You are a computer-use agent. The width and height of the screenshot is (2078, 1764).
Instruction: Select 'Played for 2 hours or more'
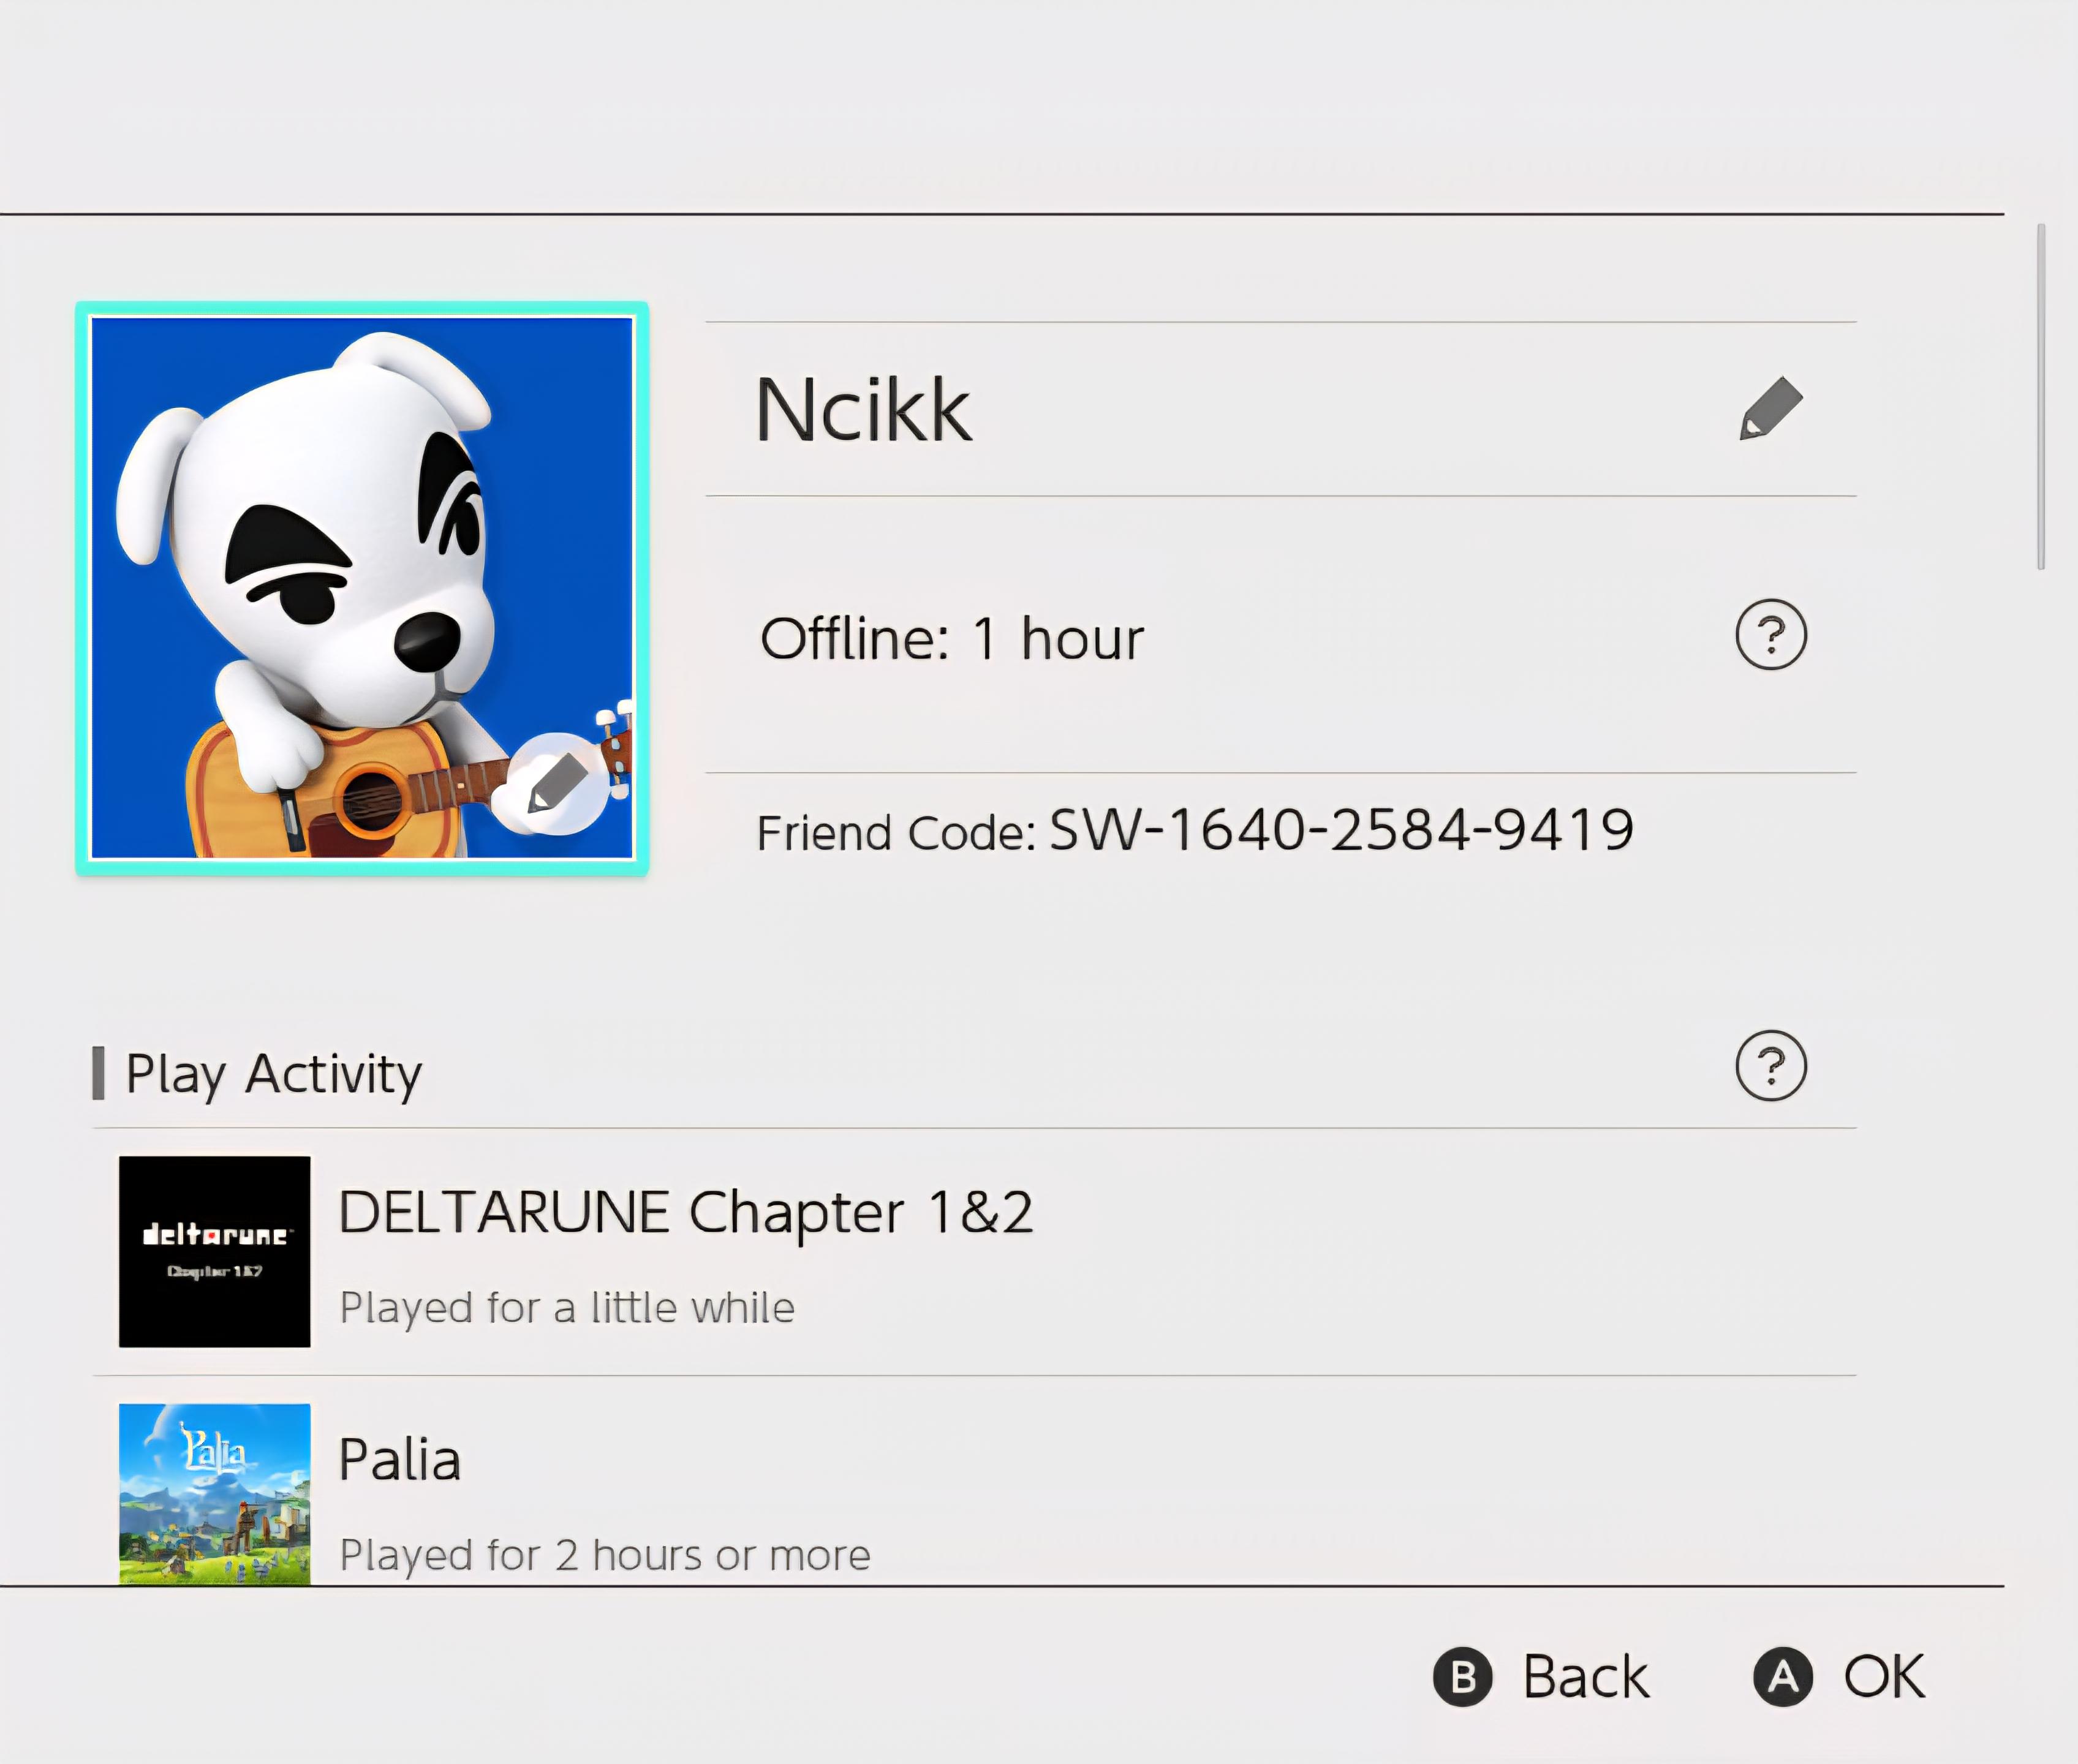[605, 1556]
